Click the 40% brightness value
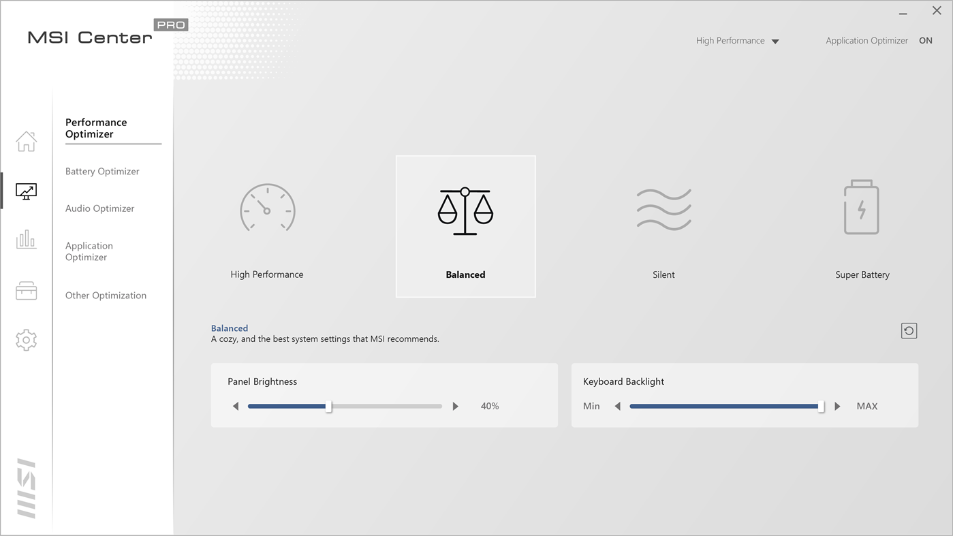This screenshot has height=536, width=953. point(490,406)
